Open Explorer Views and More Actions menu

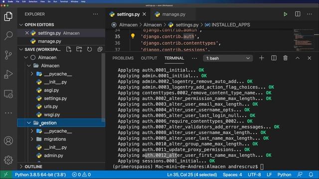pyautogui.click(x=95, y=14)
